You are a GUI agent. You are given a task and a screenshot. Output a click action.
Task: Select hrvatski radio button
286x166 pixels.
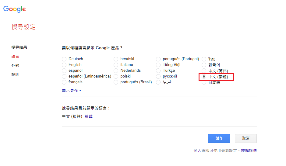[116, 59]
